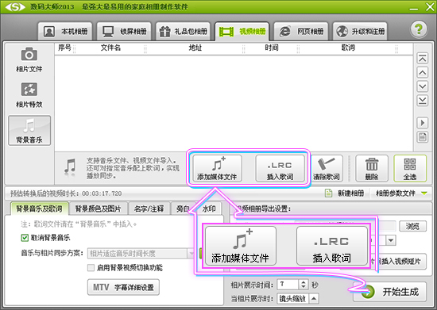The width and height of the screenshot is (437, 310).
Task: Select the 视频相册 tab
Action: coord(242,32)
